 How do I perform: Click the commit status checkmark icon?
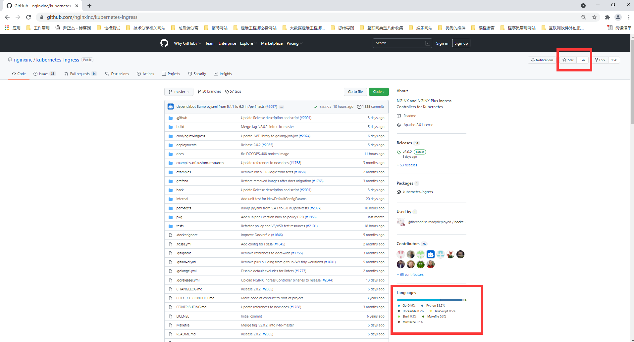315,107
